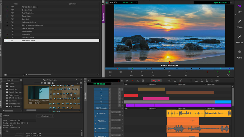Expand the A3 / GRP.C track
This screenshot has height=137, width=244.
tap(95, 129)
